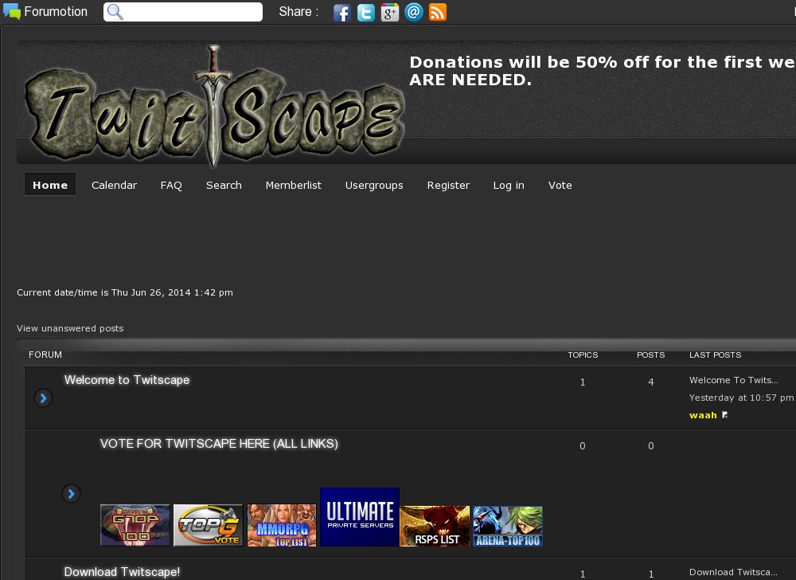Click the View unanswered posts link
Screen dimensions: 796x580
70,328
